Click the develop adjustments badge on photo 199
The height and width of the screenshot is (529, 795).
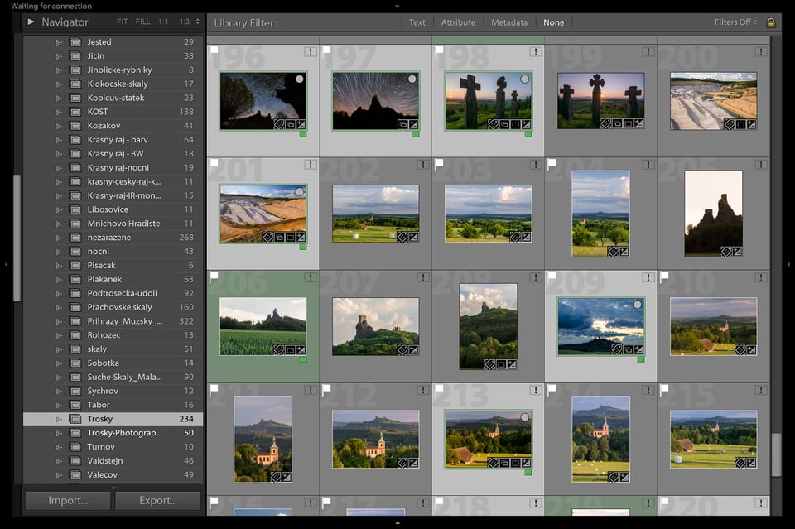(x=638, y=123)
